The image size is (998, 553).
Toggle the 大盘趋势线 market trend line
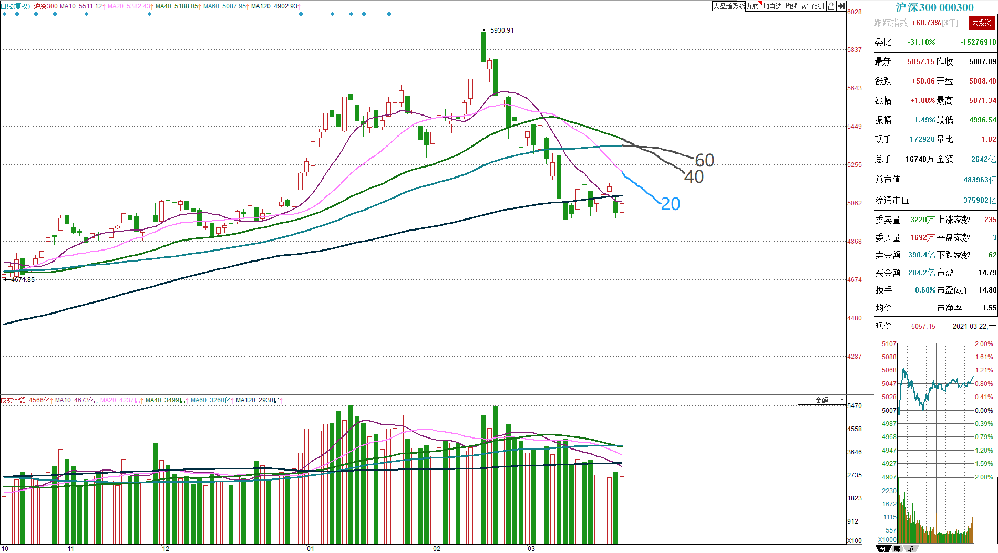[729, 6]
